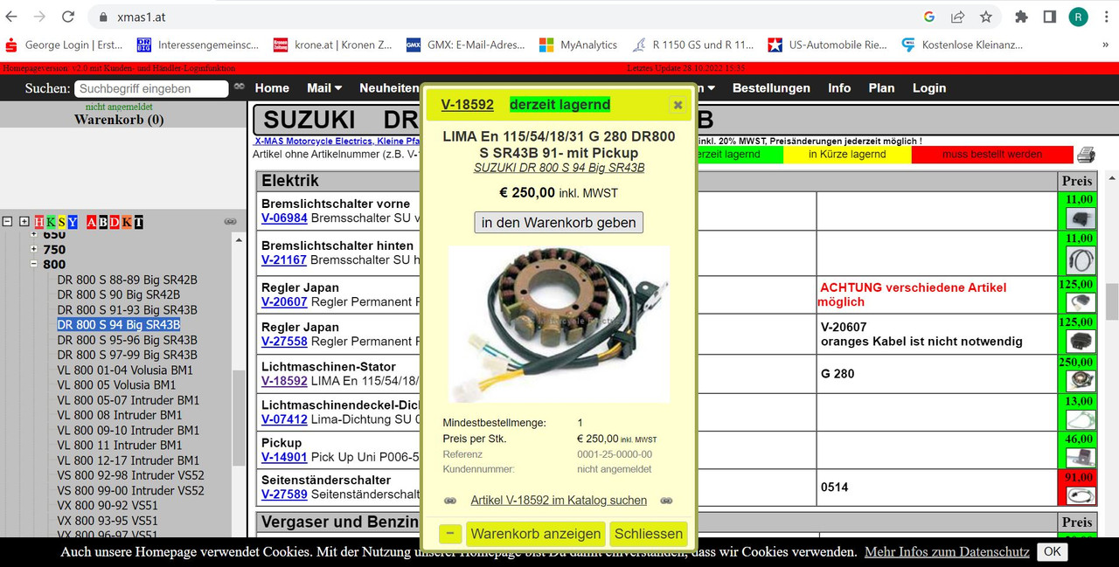Viewport: 1119px width, 567px height.
Task: Click the link chain icon next to search field
Action: pos(239,87)
